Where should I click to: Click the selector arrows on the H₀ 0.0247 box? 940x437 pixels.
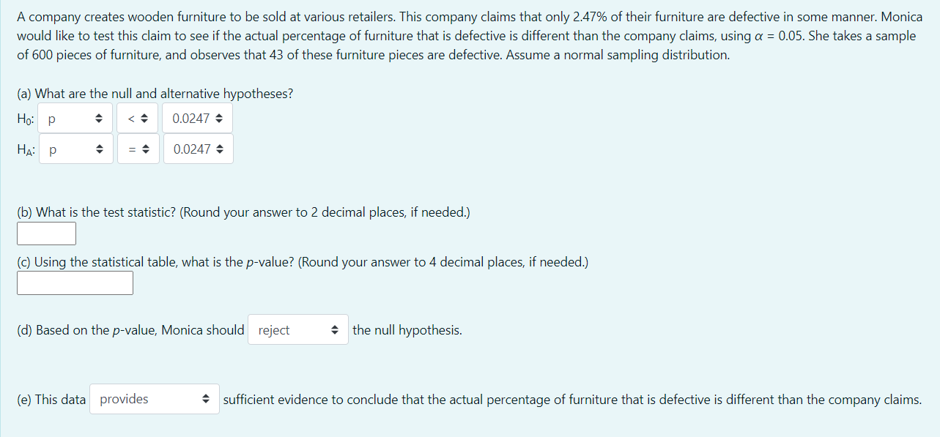coord(219,118)
